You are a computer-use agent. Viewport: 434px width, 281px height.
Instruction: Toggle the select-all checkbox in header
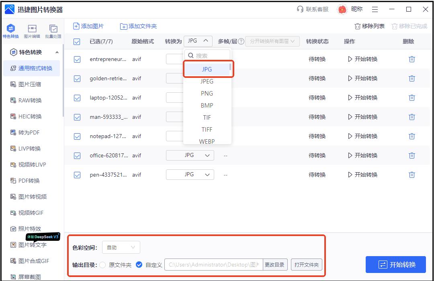[77, 41]
